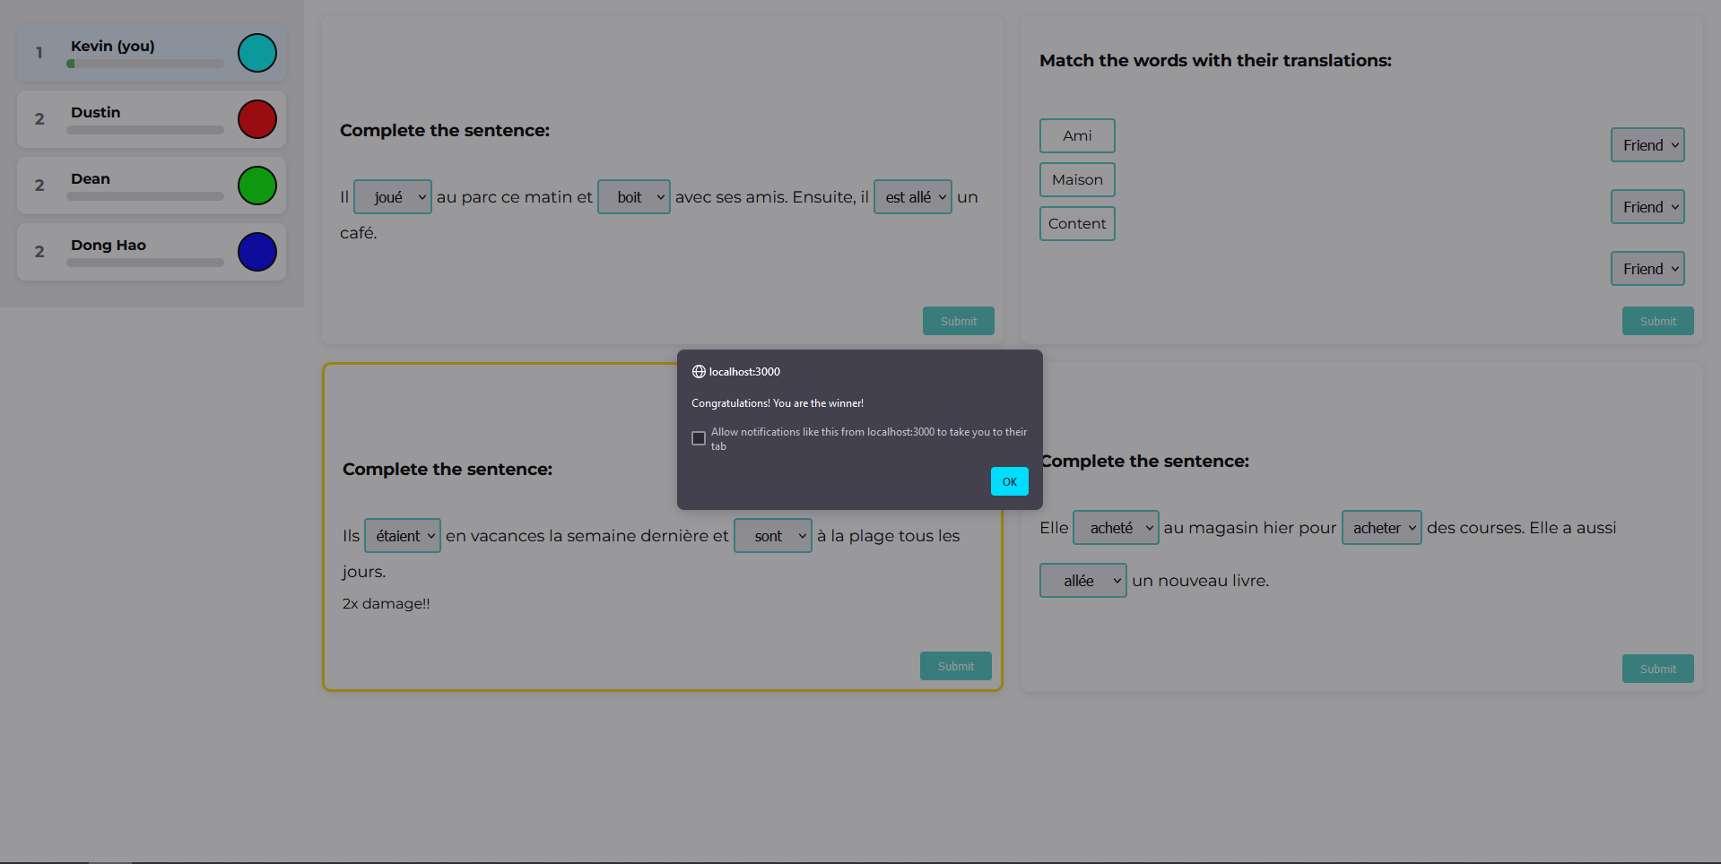Click 'Congratulations! You are the winner!' message
Screen dimensions: 1721x864
click(x=778, y=403)
